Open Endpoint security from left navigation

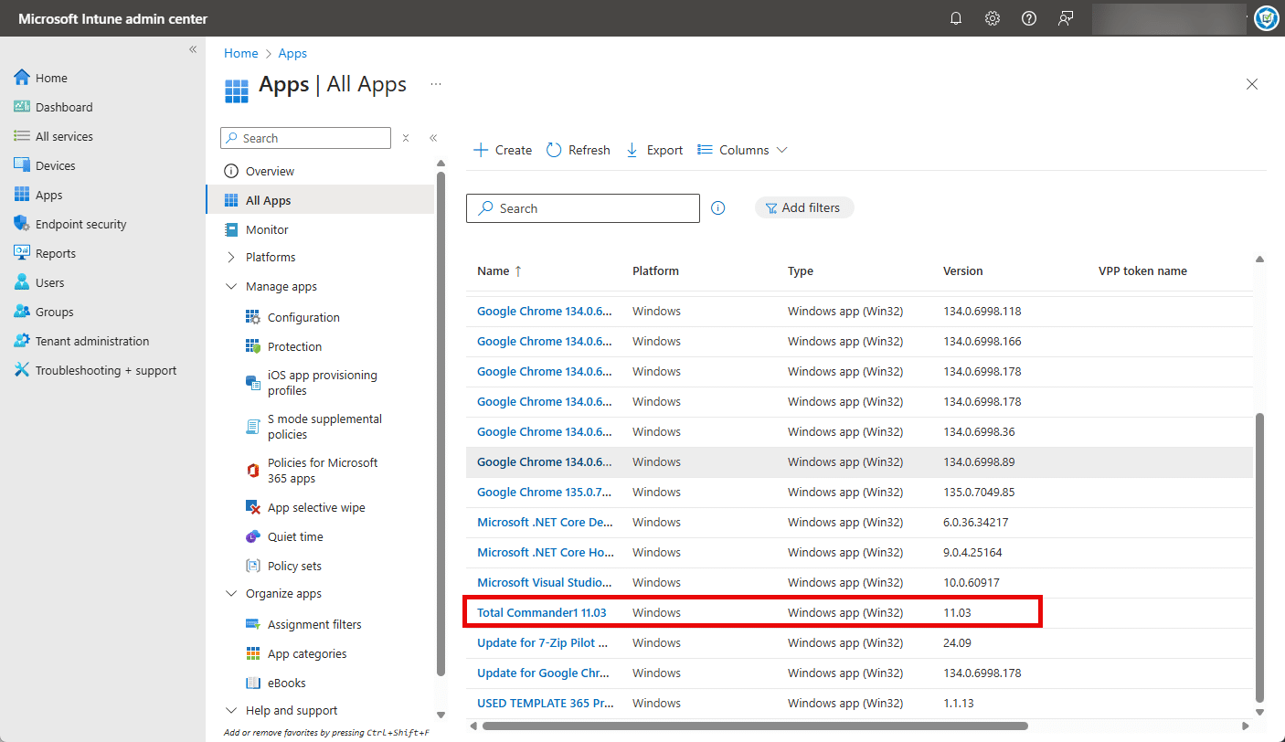point(80,224)
